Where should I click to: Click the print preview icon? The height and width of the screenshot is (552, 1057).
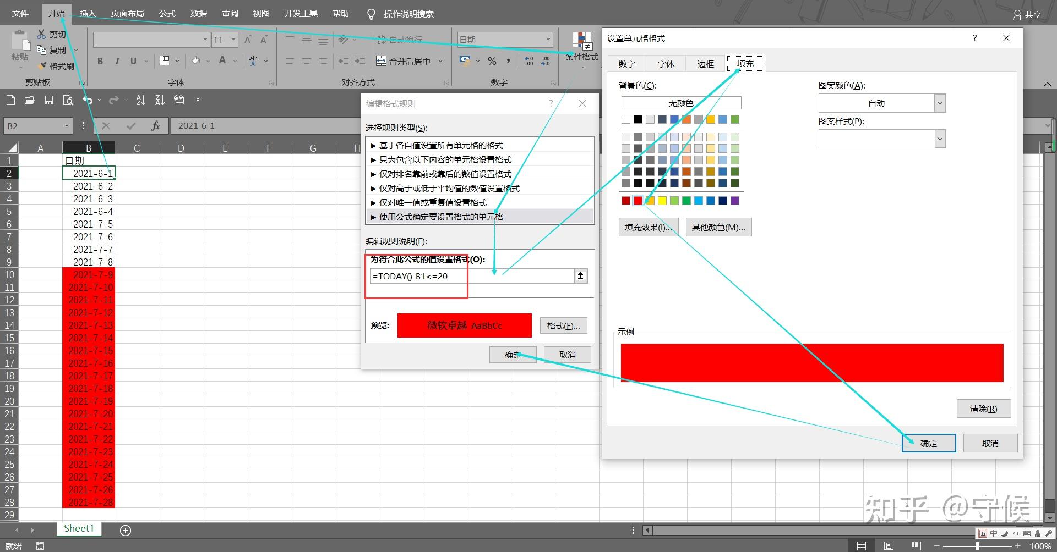point(68,100)
